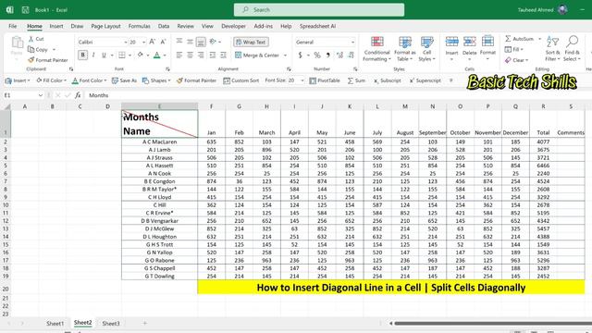
Task: Open the Borders icon in Font group
Action: coord(121,55)
